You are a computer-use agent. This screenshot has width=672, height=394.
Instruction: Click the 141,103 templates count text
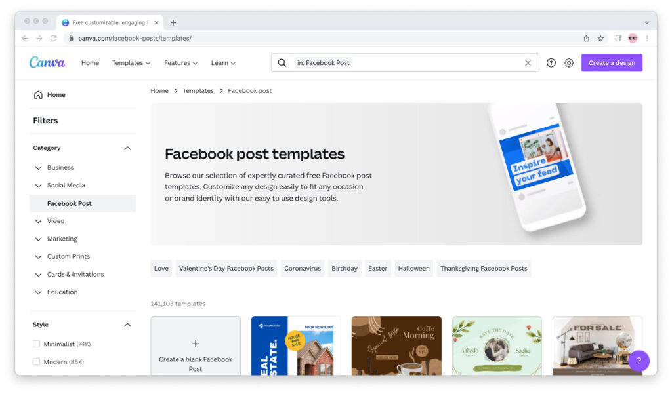coord(178,304)
